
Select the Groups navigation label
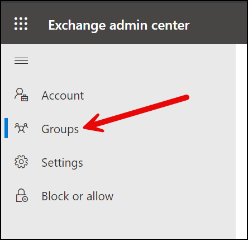pos(60,129)
